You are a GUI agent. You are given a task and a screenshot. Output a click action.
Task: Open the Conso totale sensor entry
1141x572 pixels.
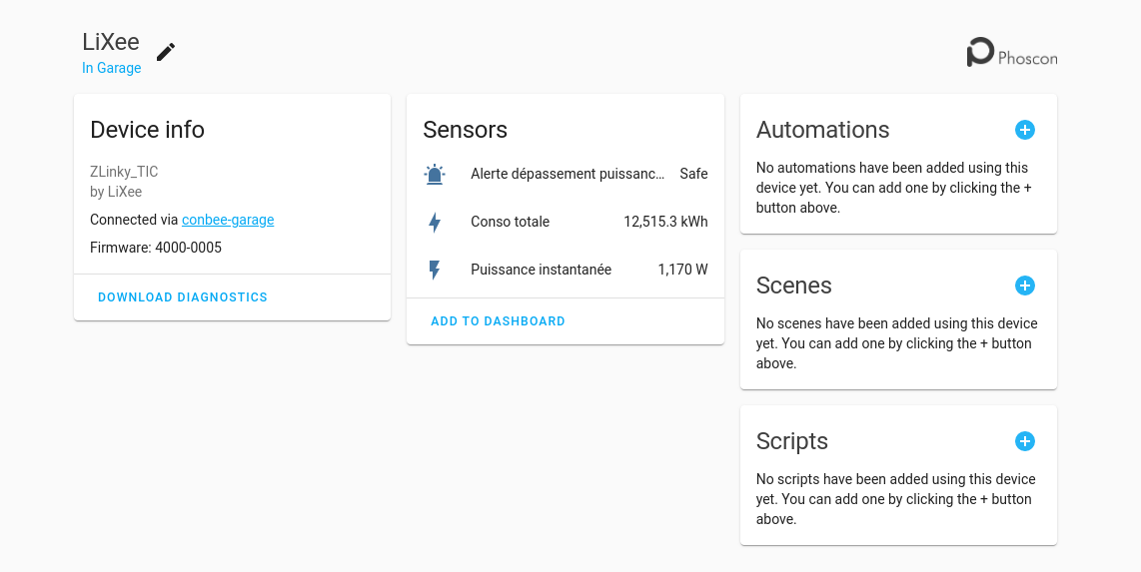(566, 222)
